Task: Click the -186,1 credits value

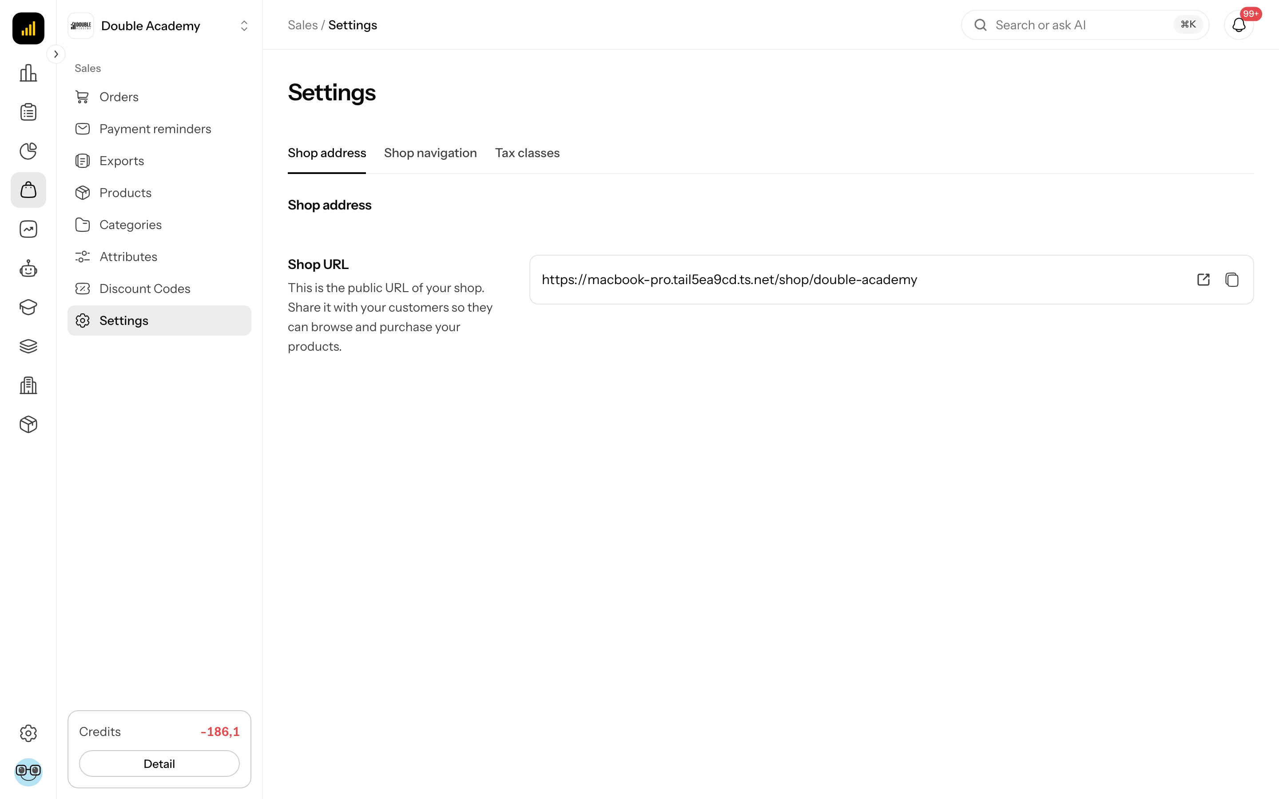Action: (220, 732)
